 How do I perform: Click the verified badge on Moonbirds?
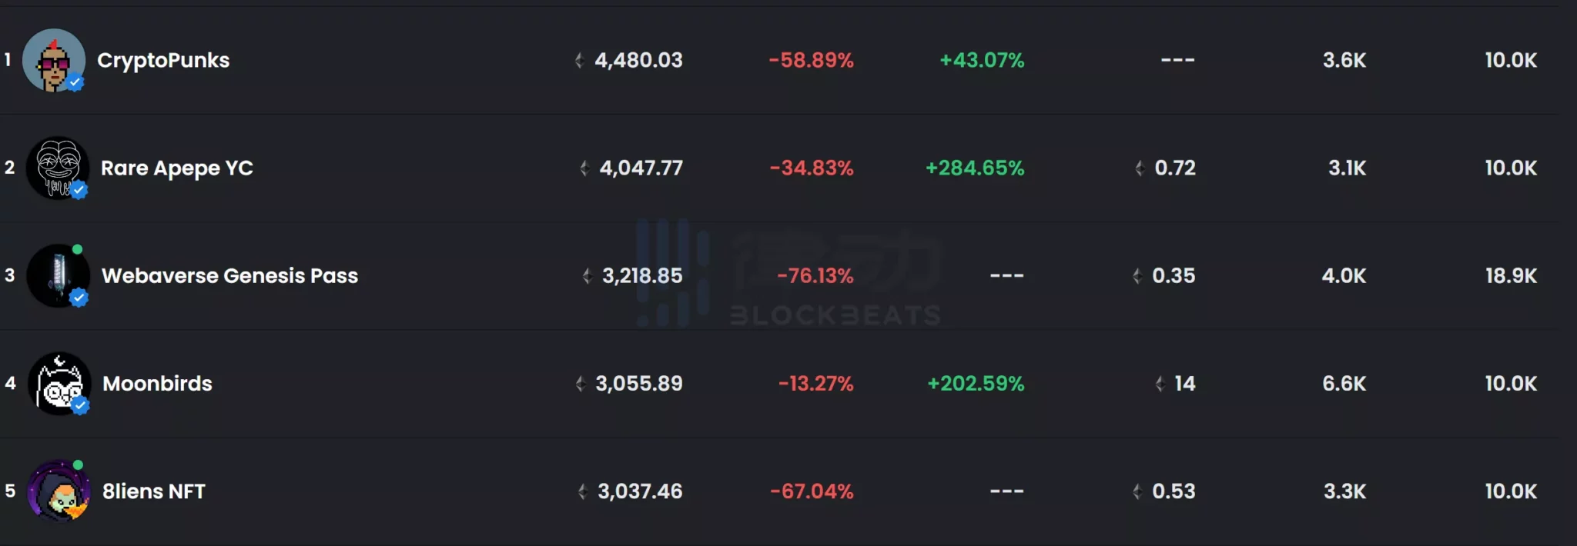click(x=80, y=405)
